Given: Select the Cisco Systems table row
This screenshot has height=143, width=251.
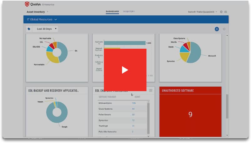Looking at the screenshot, I should pos(122,109).
